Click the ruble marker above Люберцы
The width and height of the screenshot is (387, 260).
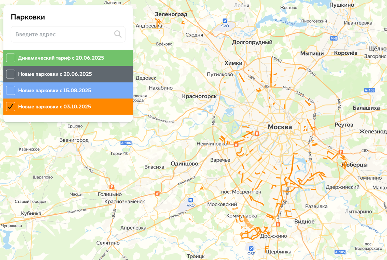coord(341,152)
